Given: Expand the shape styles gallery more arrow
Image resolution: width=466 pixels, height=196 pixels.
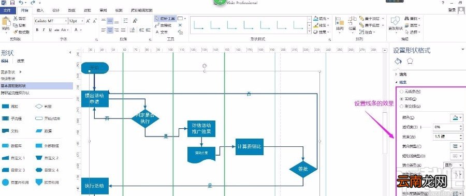Looking at the screenshot, I should [309, 32].
